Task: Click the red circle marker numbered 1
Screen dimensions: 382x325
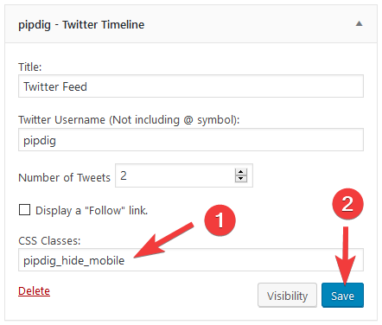Action: (x=220, y=220)
